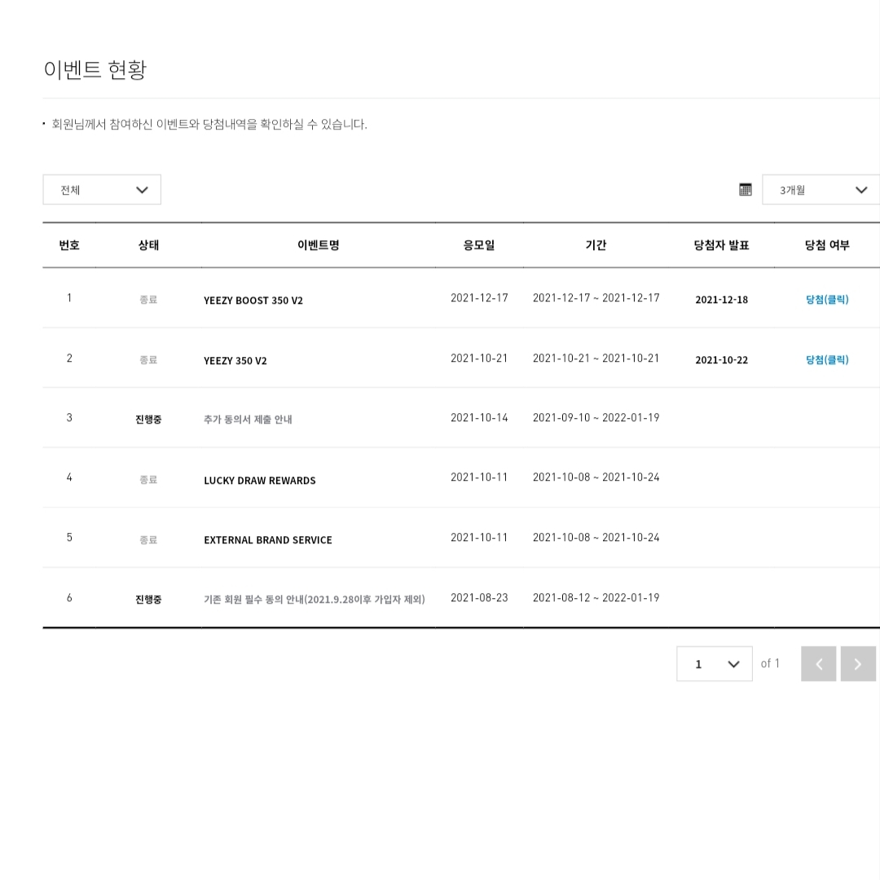Open 당첨(클릭) link for YEEZY 350 V2
This screenshot has height=880, width=880.
827,360
